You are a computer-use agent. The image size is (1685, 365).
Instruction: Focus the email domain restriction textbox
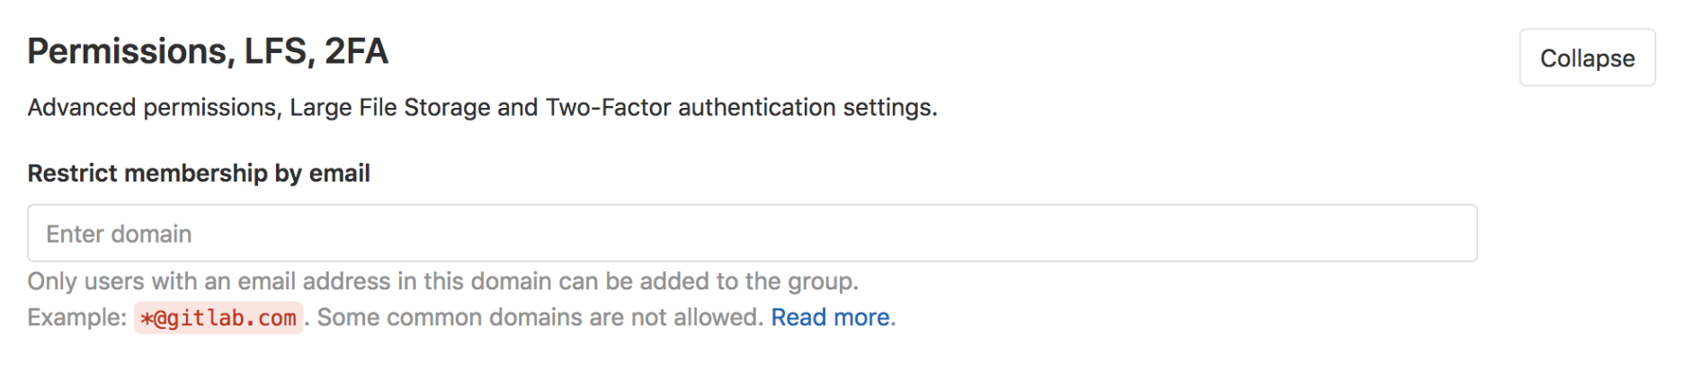tap(753, 234)
